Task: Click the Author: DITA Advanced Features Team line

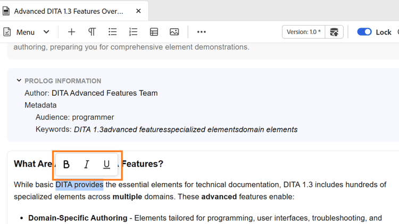Action: pyautogui.click(x=91, y=93)
